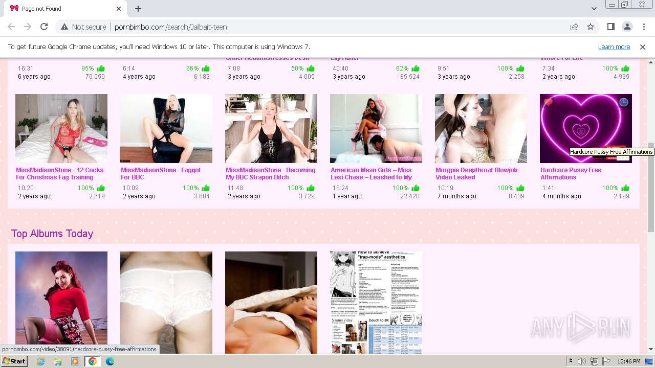The image size is (655, 368).
Task: Open the network status tray icon
Action: coord(594,361)
